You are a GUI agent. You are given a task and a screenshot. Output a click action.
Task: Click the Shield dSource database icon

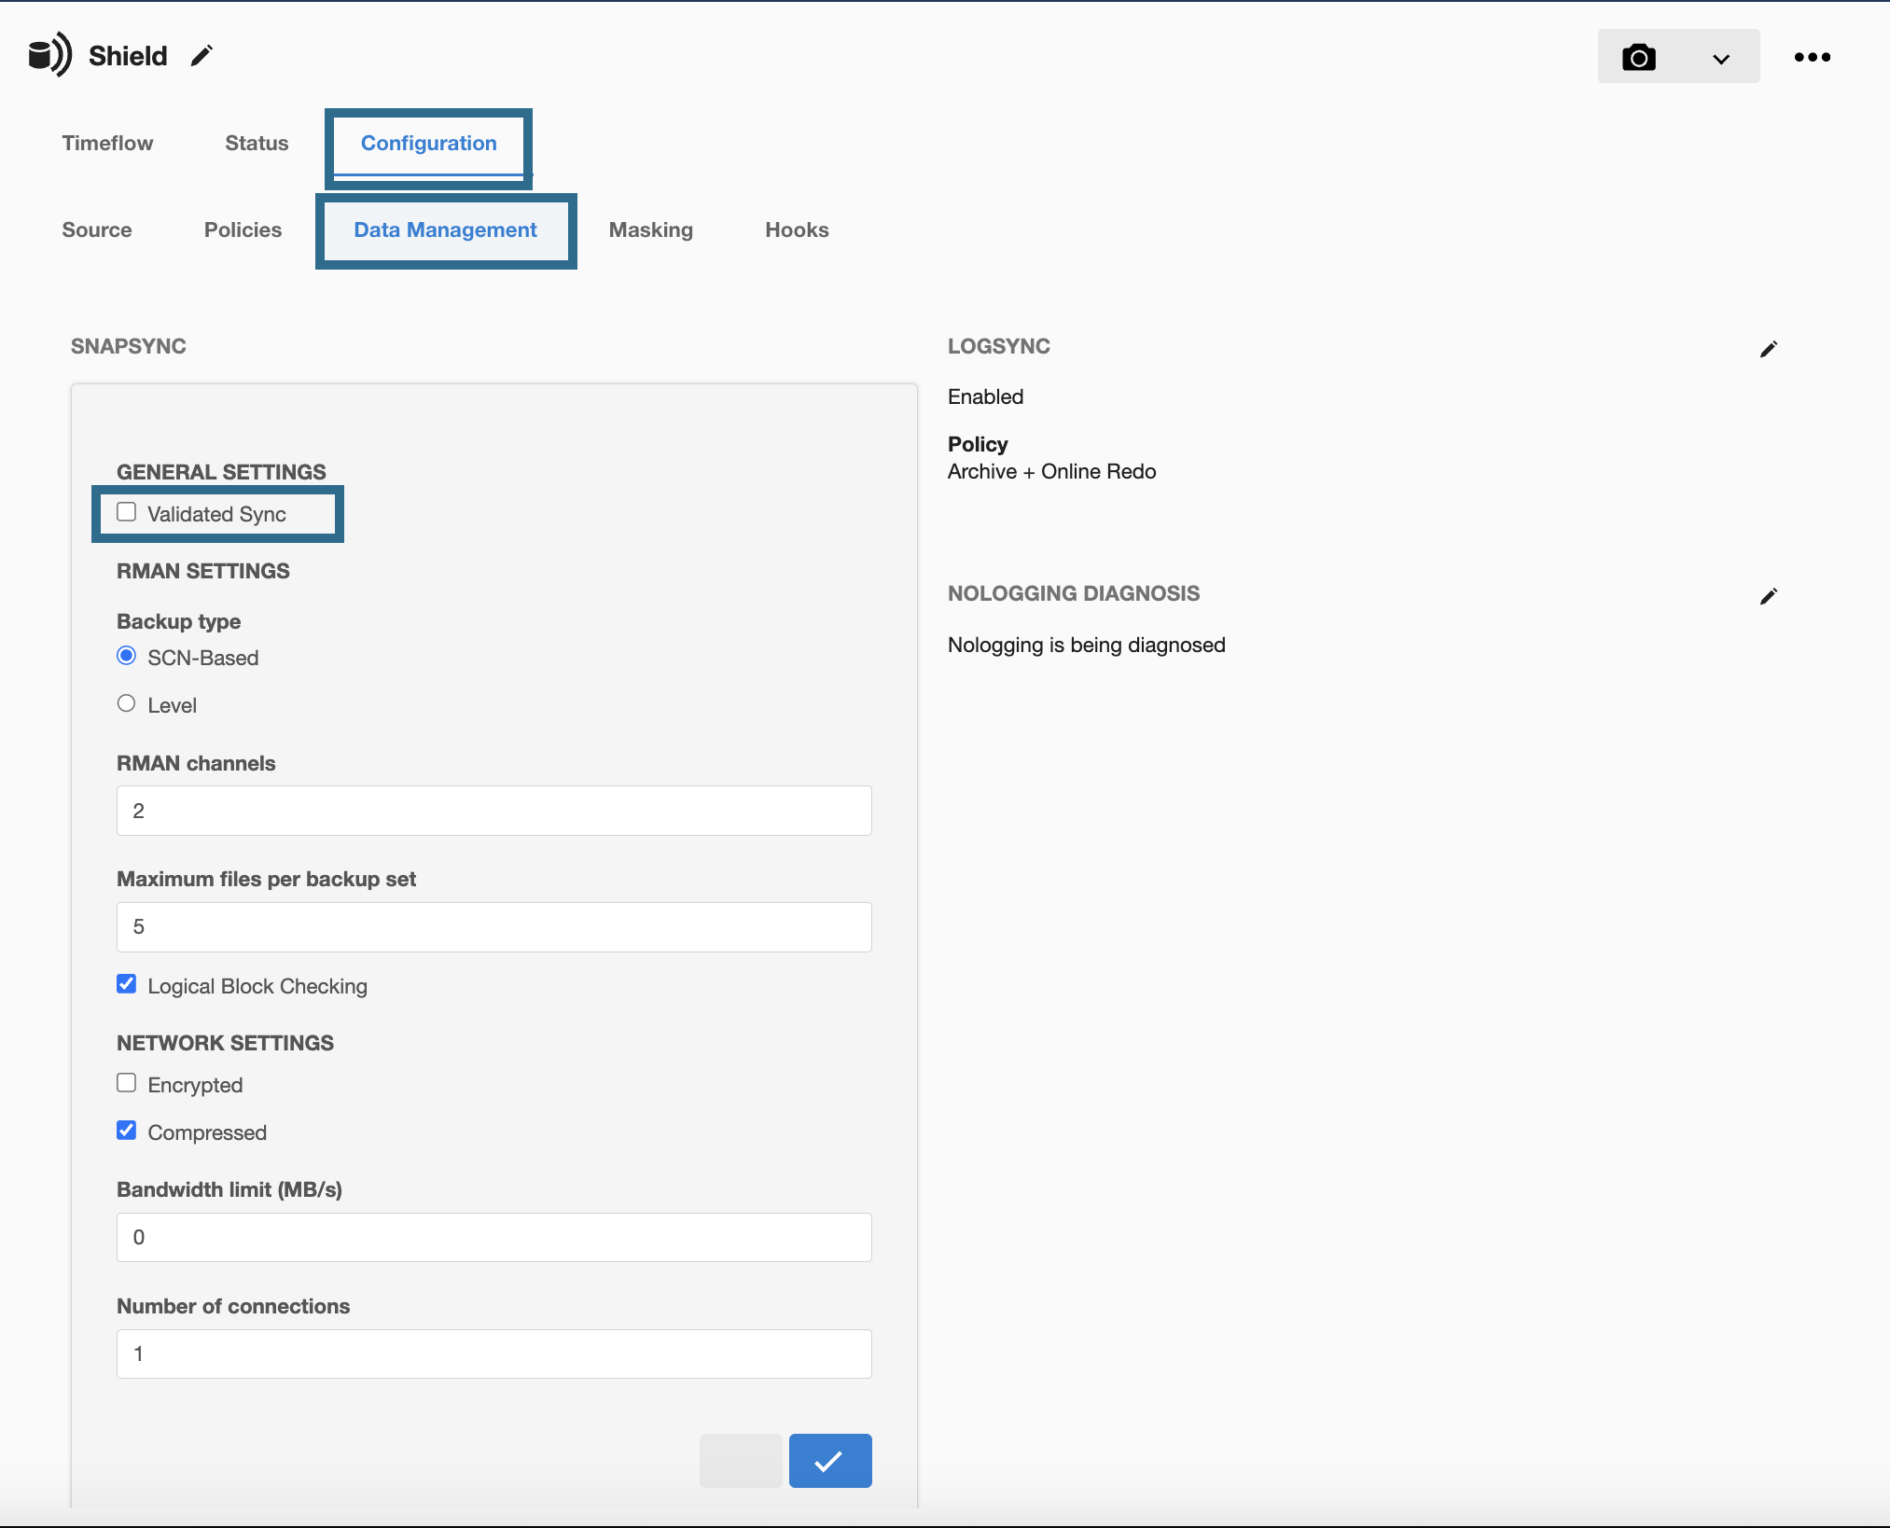pos(49,55)
